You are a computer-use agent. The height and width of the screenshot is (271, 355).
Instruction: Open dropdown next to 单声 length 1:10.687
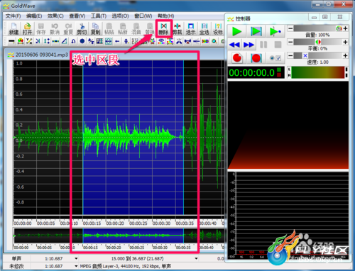coord(76,258)
